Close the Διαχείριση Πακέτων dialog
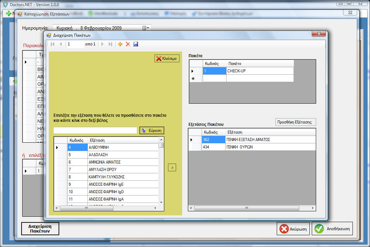Image resolution: width=370 pixels, height=247 pixels. pyautogui.click(x=319, y=34)
